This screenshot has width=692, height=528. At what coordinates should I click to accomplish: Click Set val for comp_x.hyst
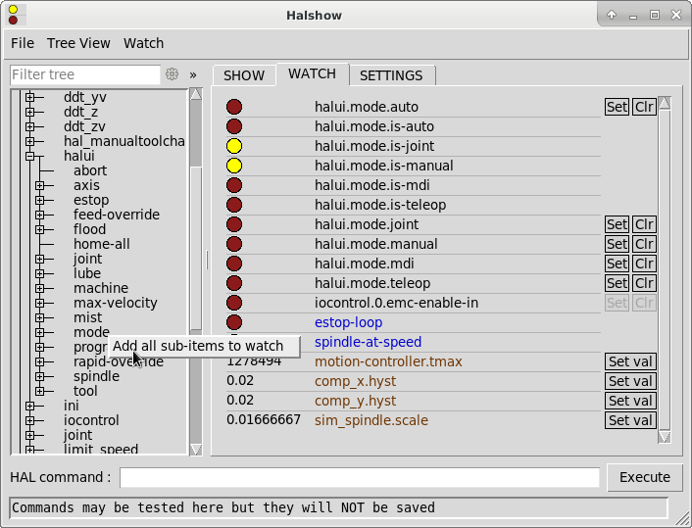630,381
